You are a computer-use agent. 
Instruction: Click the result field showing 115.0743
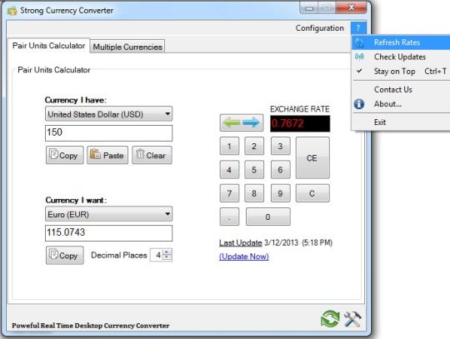pyautogui.click(x=109, y=233)
